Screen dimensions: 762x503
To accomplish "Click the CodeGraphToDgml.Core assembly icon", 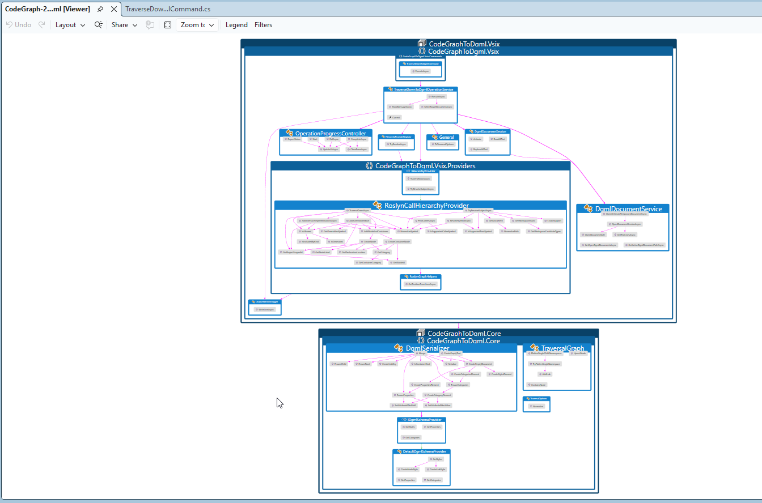I will click(x=421, y=334).
